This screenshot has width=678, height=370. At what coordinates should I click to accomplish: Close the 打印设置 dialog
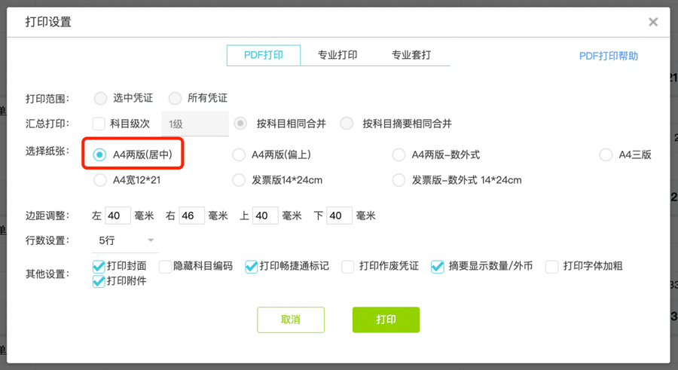tap(652, 22)
